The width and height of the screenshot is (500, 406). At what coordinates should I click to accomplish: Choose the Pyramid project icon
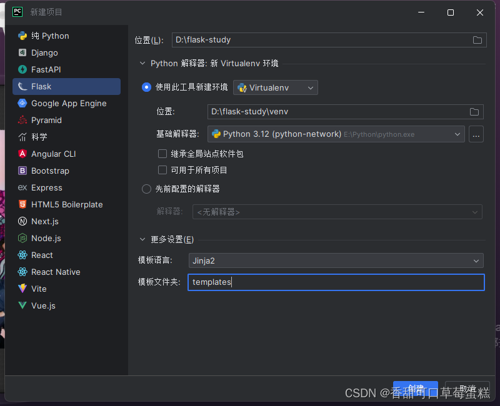point(22,120)
